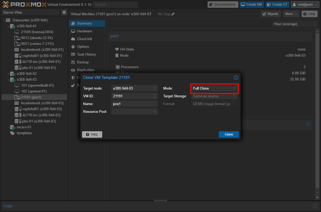The image size is (321, 212).
Task: Open the root@pam user menu
Action: pyautogui.click(x=305, y=5)
